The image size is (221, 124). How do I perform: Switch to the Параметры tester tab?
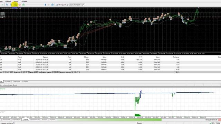pyautogui.click(x=16, y=120)
